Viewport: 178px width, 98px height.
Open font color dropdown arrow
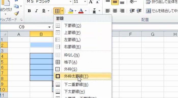point(86,11)
